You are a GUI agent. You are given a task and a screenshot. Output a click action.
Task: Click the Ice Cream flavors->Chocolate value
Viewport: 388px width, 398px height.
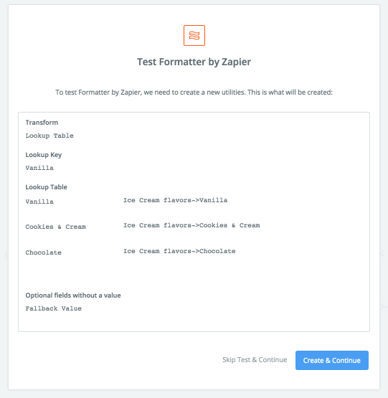[x=179, y=251]
